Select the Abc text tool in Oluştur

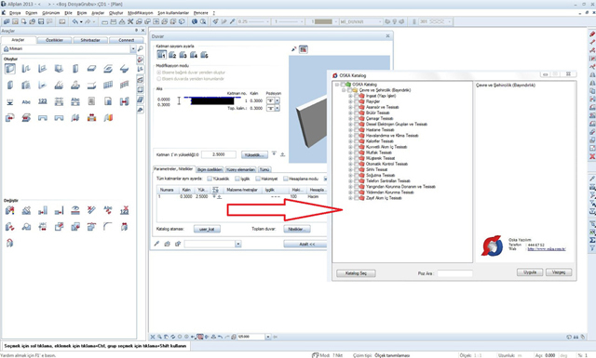[26, 101]
